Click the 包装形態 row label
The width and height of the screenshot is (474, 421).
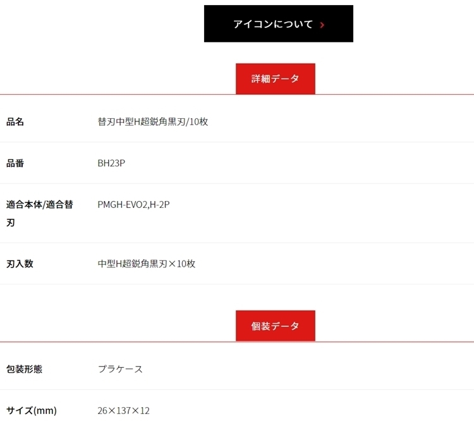(24, 369)
